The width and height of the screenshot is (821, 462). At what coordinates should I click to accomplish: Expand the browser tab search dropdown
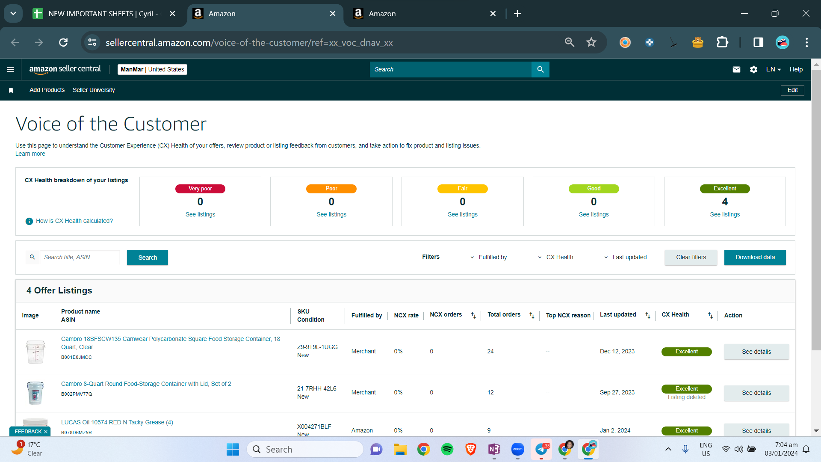click(13, 14)
